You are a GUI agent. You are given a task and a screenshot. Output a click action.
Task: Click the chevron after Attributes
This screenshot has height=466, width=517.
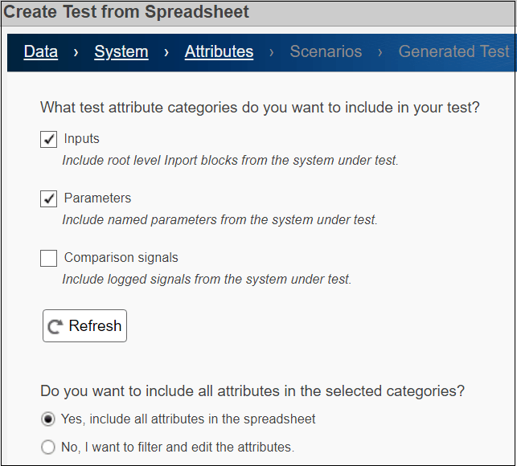[x=272, y=52]
